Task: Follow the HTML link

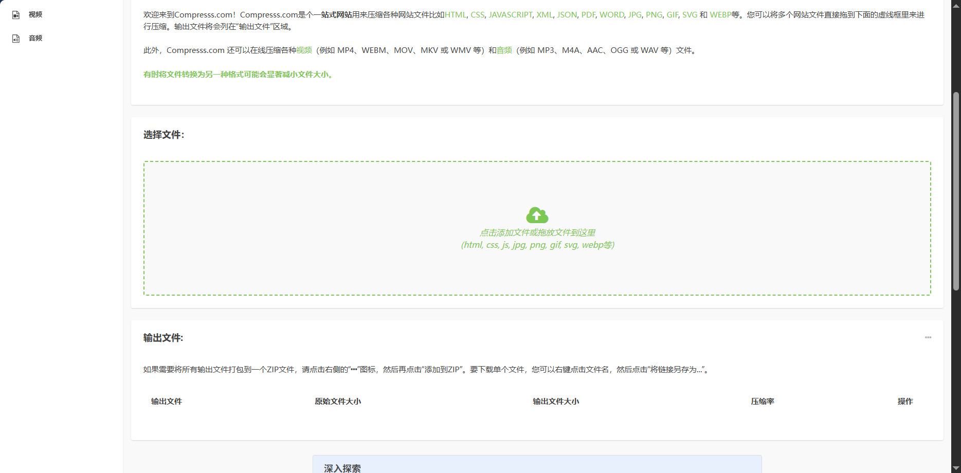Action: [456, 15]
